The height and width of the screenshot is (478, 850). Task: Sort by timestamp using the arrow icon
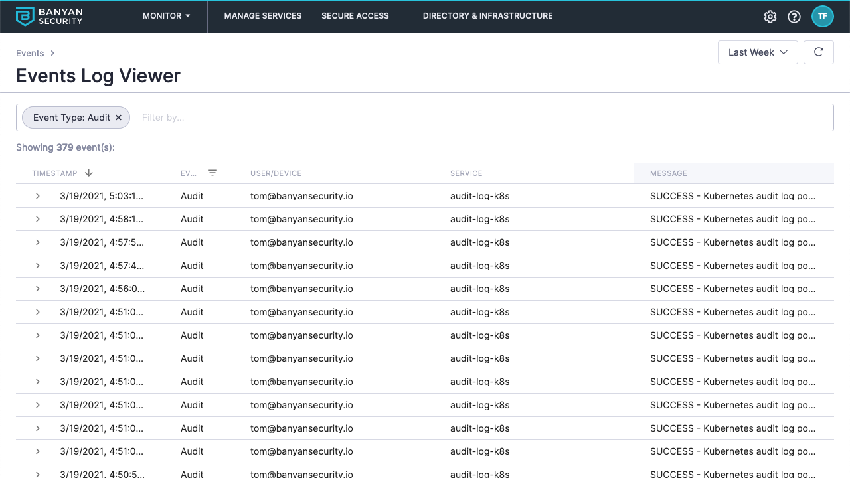[x=89, y=173]
